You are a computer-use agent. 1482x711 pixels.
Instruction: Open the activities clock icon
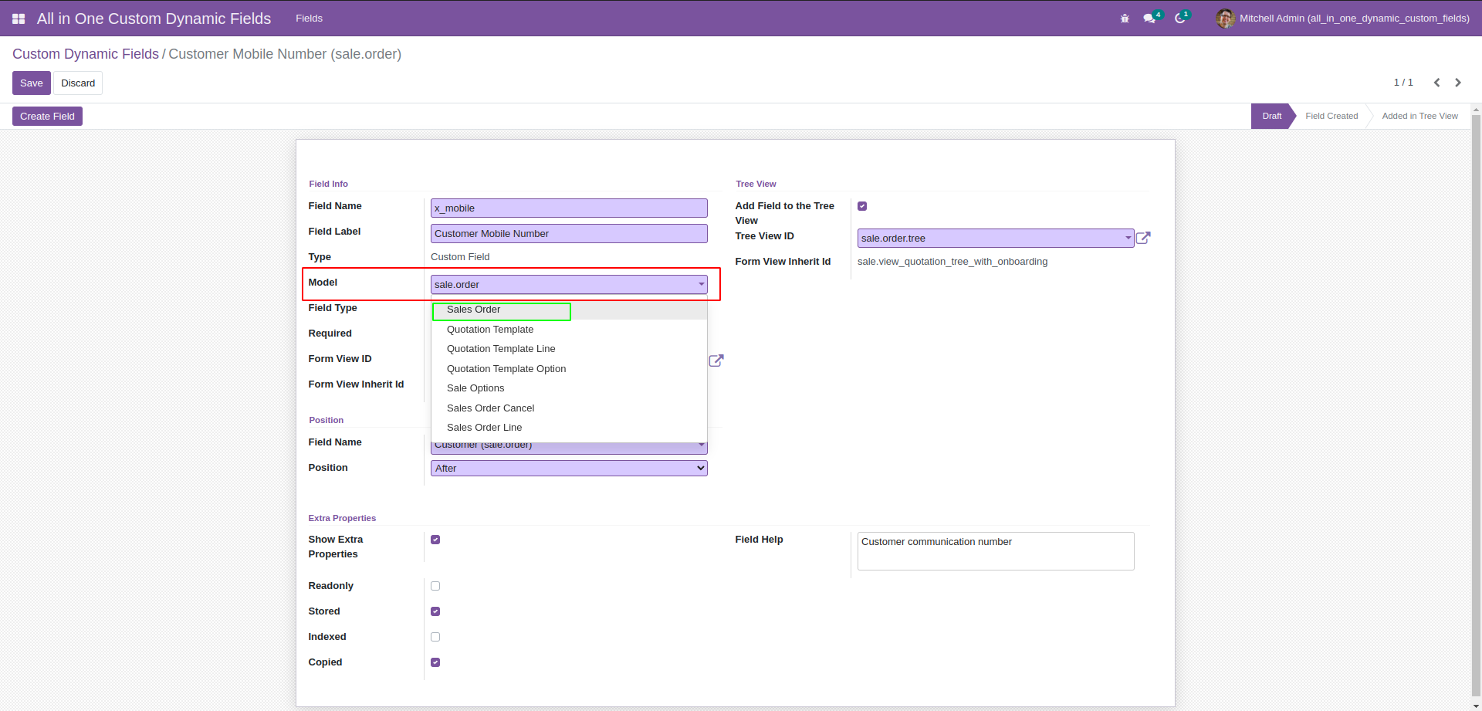1180,19
